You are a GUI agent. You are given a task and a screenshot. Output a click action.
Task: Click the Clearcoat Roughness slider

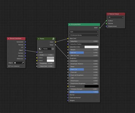tap(84, 75)
